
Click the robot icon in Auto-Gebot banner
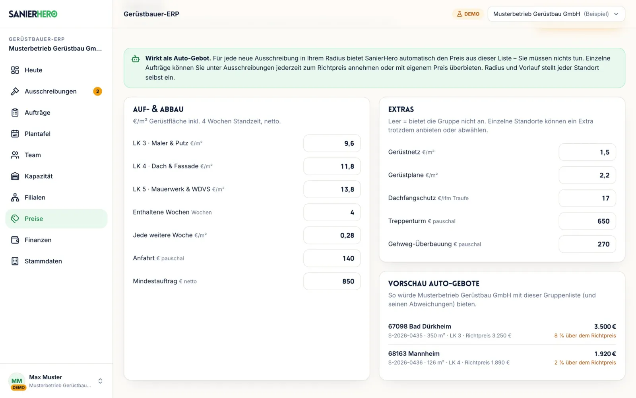[136, 59]
